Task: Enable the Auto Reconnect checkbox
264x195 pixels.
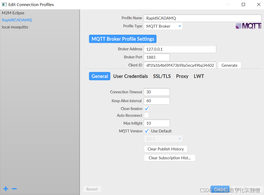Action: point(146,115)
